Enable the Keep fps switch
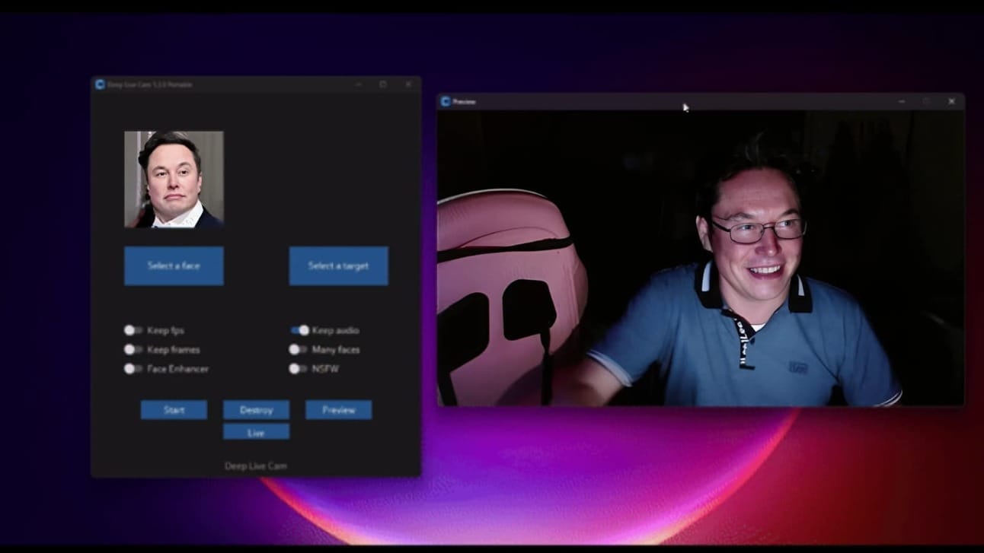The width and height of the screenshot is (984, 553). tap(133, 330)
